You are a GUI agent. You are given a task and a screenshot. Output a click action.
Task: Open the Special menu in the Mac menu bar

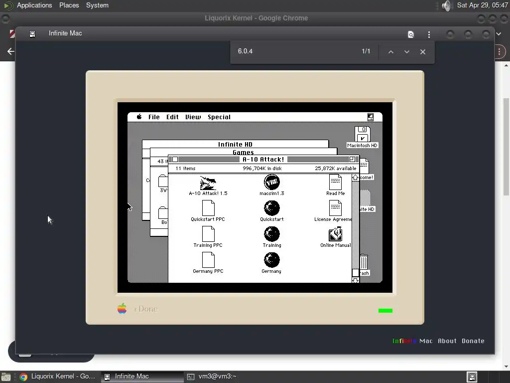pos(219,117)
